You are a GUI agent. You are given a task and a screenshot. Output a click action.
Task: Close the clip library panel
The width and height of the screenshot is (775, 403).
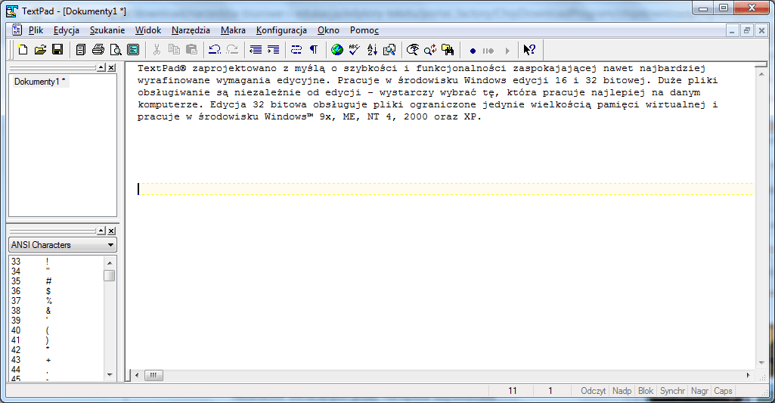point(112,231)
